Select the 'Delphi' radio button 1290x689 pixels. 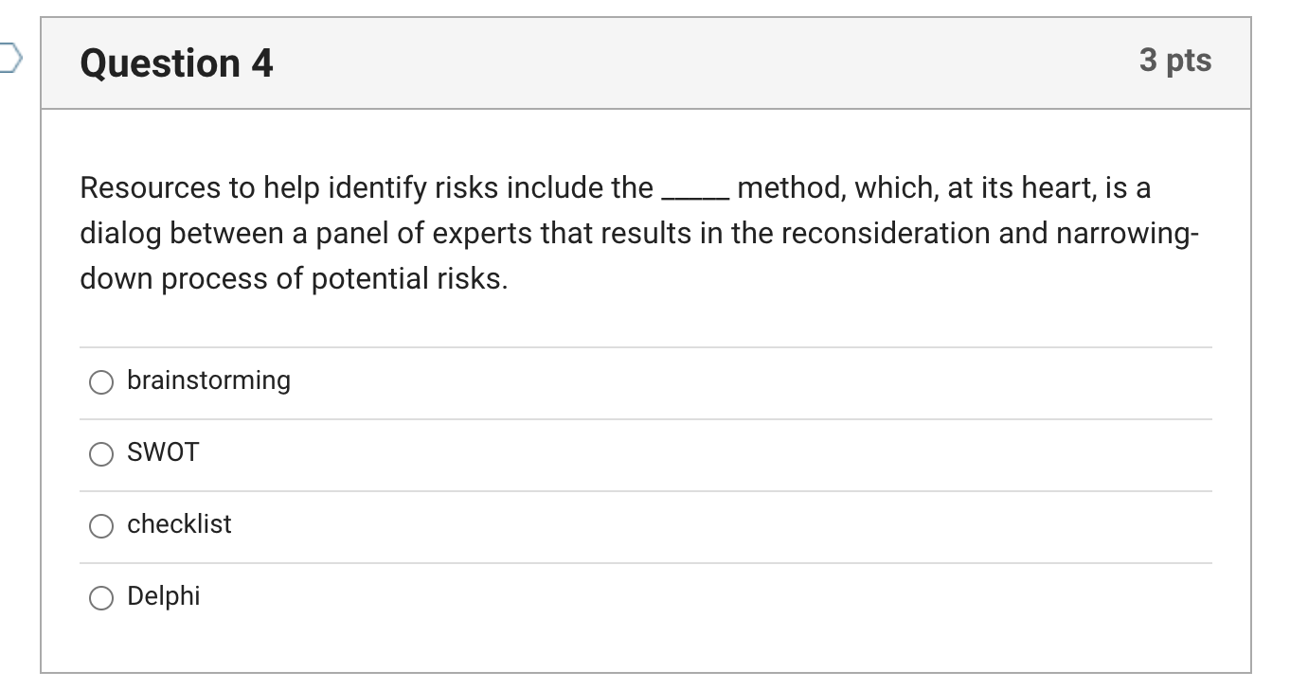[100, 597]
